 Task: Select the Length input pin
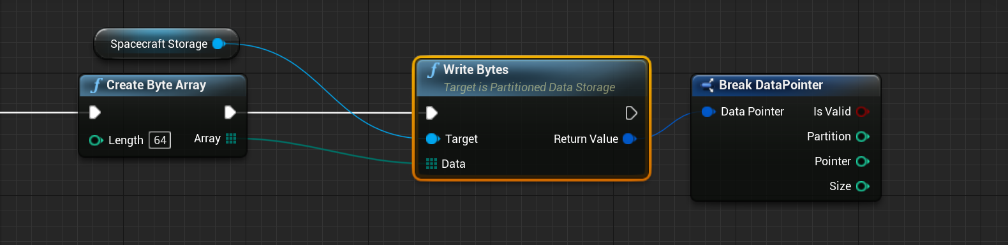pos(96,140)
